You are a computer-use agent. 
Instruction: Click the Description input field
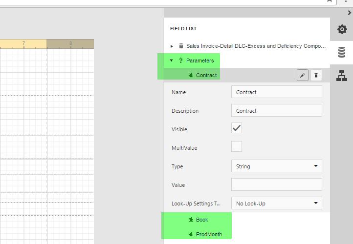coord(276,111)
